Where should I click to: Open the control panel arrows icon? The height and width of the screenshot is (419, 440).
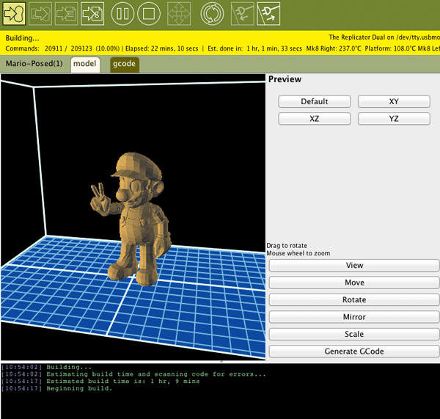coord(179,14)
